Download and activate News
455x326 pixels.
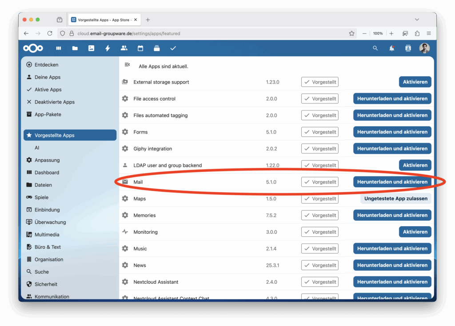[x=392, y=265]
